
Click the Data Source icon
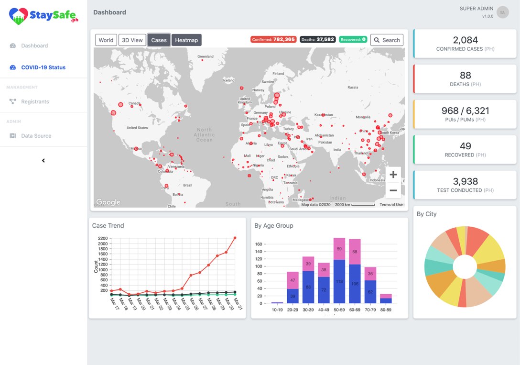click(x=13, y=136)
